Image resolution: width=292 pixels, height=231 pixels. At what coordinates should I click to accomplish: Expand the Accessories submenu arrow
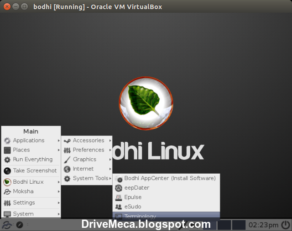tap(110, 141)
